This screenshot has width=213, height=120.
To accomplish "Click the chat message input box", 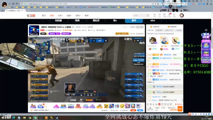I will coord(165,109).
